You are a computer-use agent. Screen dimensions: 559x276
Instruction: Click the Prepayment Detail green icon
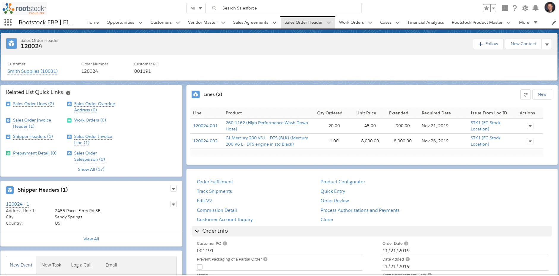coord(8,153)
